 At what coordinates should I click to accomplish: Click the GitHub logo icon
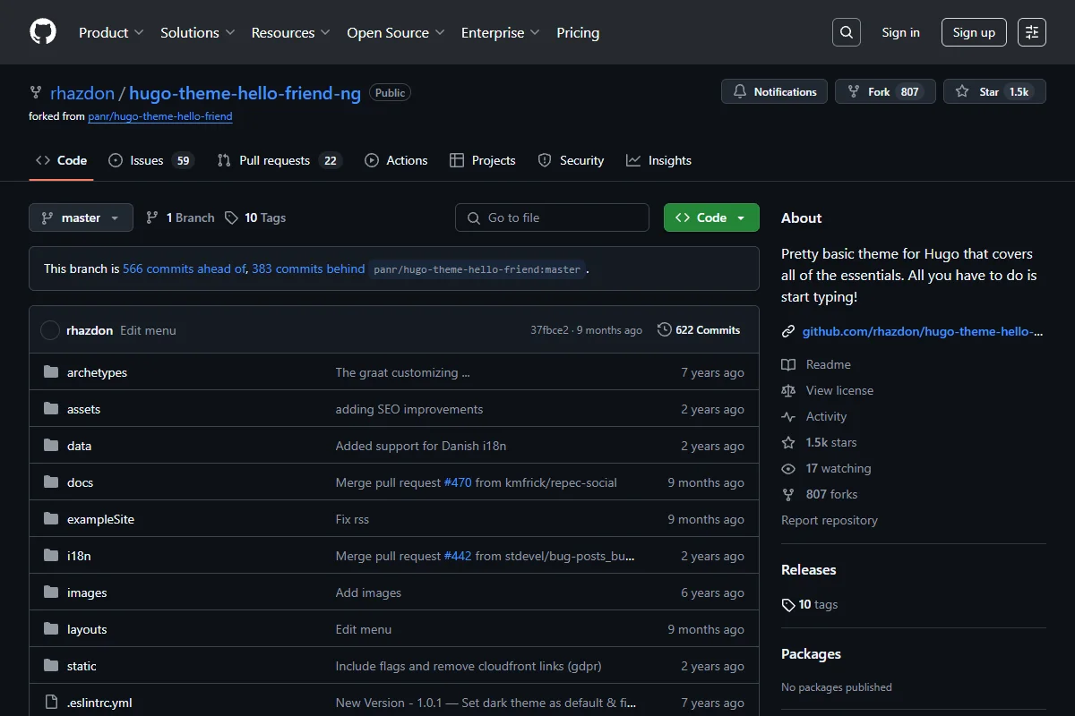click(x=43, y=32)
